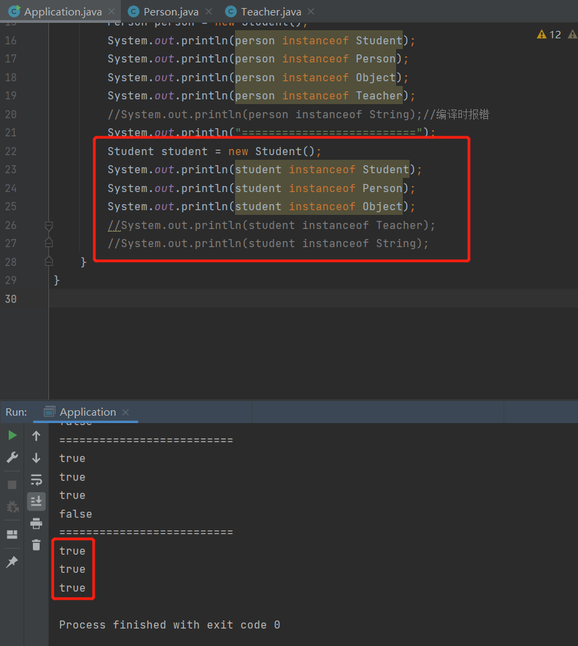Pin the Run tab with pin icon
This screenshot has width=578, height=646.
[x=12, y=561]
